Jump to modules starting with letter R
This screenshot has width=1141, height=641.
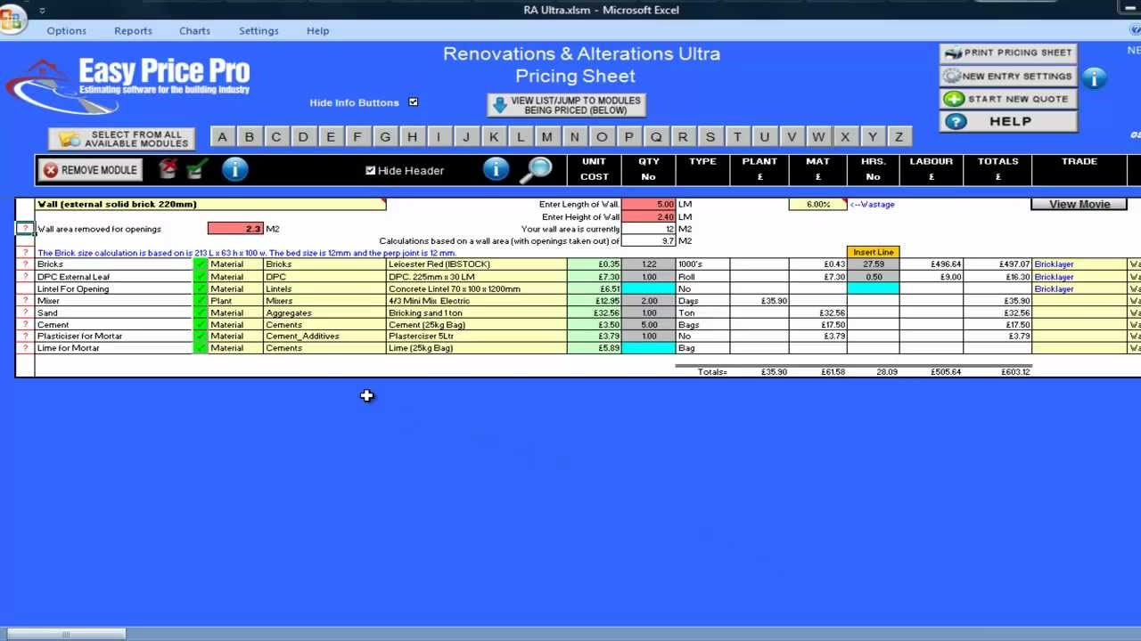point(683,137)
